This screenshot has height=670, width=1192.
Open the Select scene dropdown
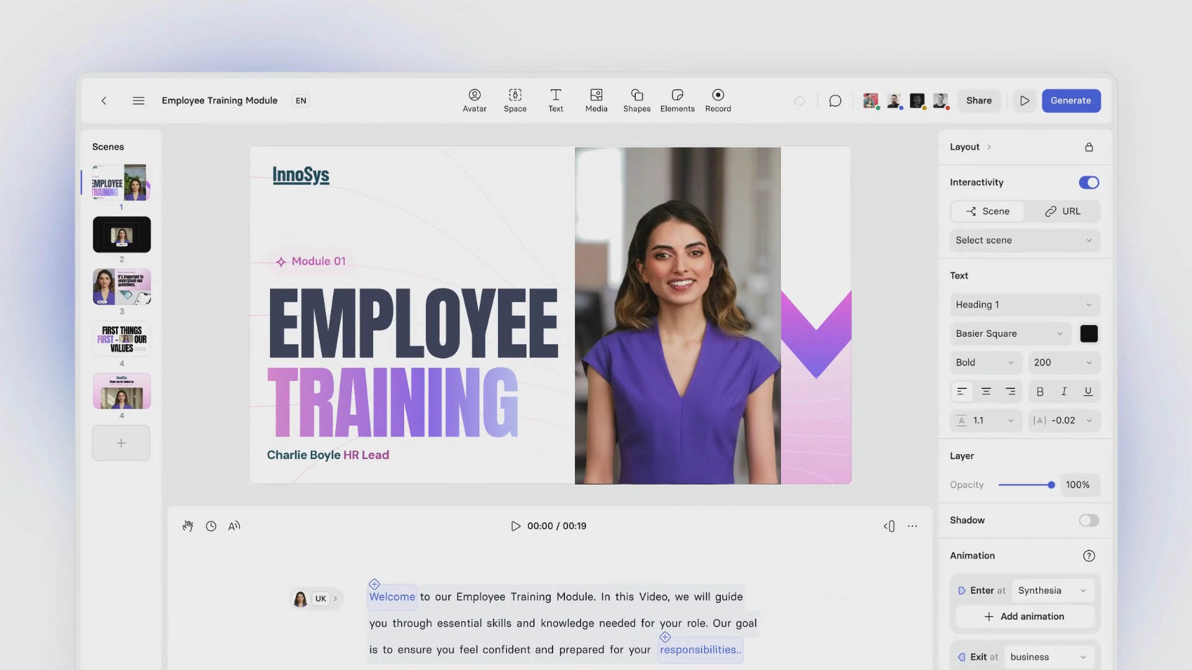coord(1024,240)
